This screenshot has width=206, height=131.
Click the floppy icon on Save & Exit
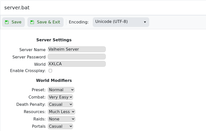click(32, 22)
